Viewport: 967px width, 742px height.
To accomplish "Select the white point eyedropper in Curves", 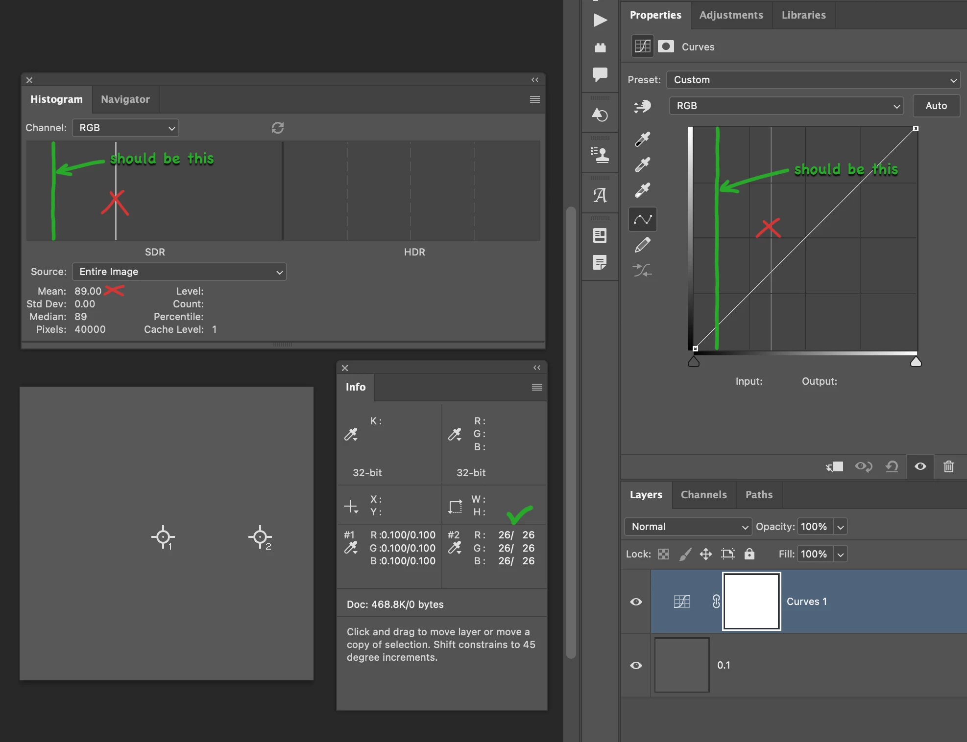I will coord(642,190).
